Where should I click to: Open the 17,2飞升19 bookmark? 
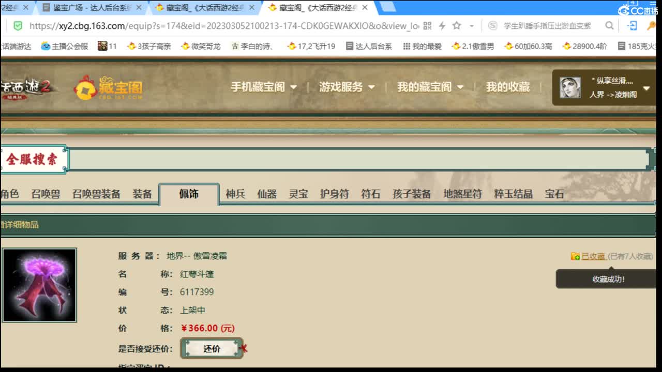(x=311, y=46)
